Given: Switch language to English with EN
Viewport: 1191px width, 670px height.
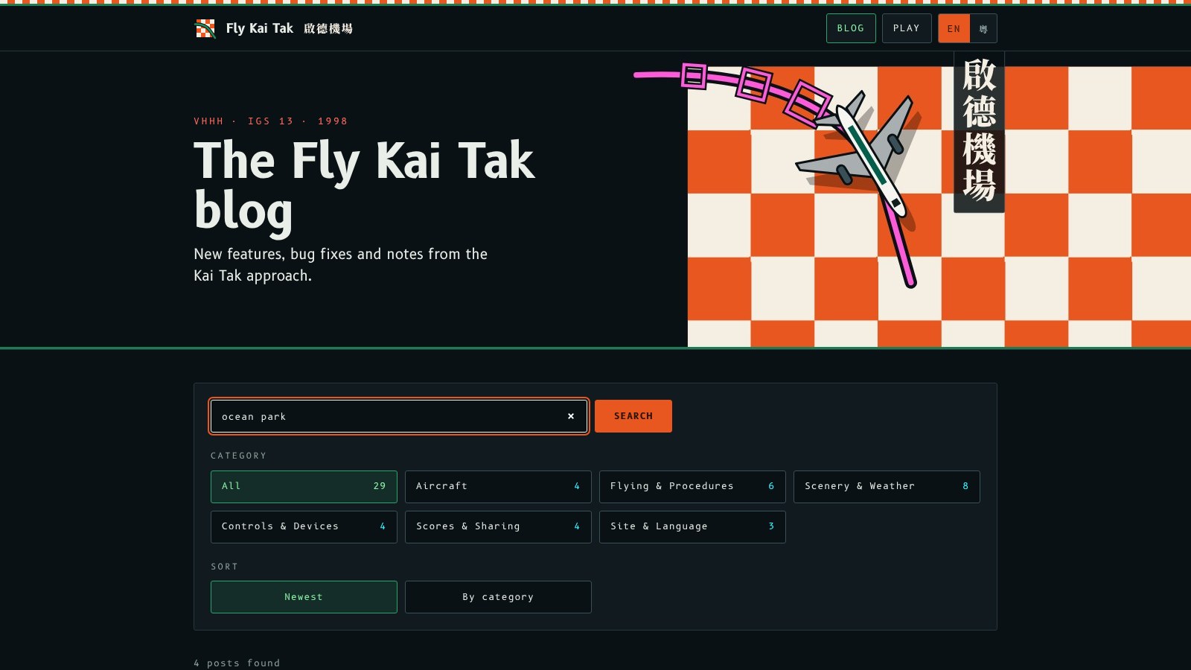Looking at the screenshot, I should (x=954, y=28).
